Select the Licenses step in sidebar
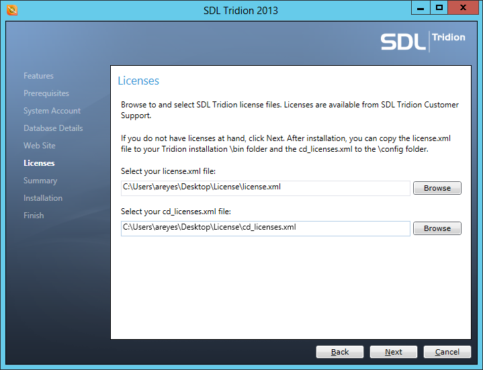 coord(39,163)
